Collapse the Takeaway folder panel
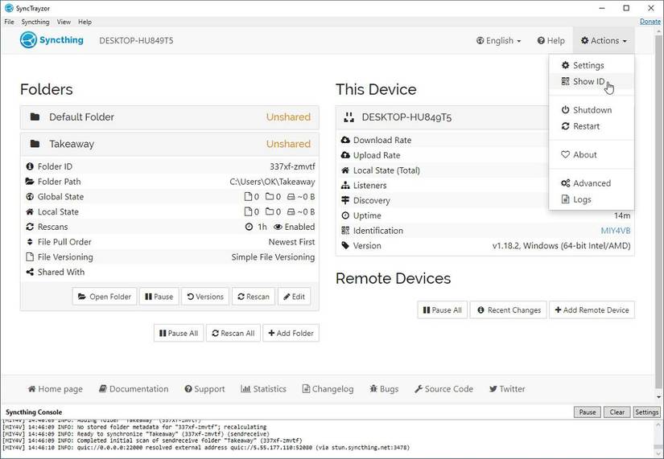664x459 pixels. (x=169, y=144)
